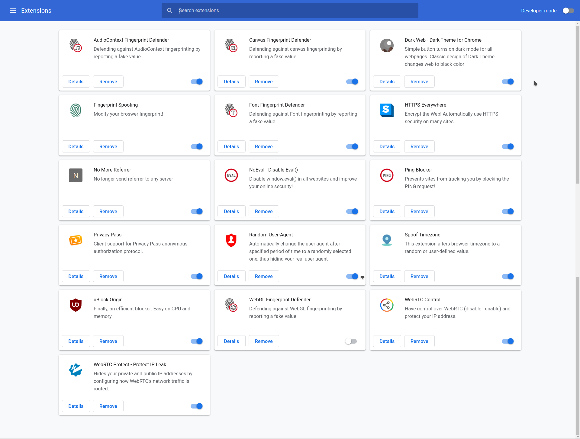Click the Ping Blocker extension icon

pyautogui.click(x=387, y=175)
